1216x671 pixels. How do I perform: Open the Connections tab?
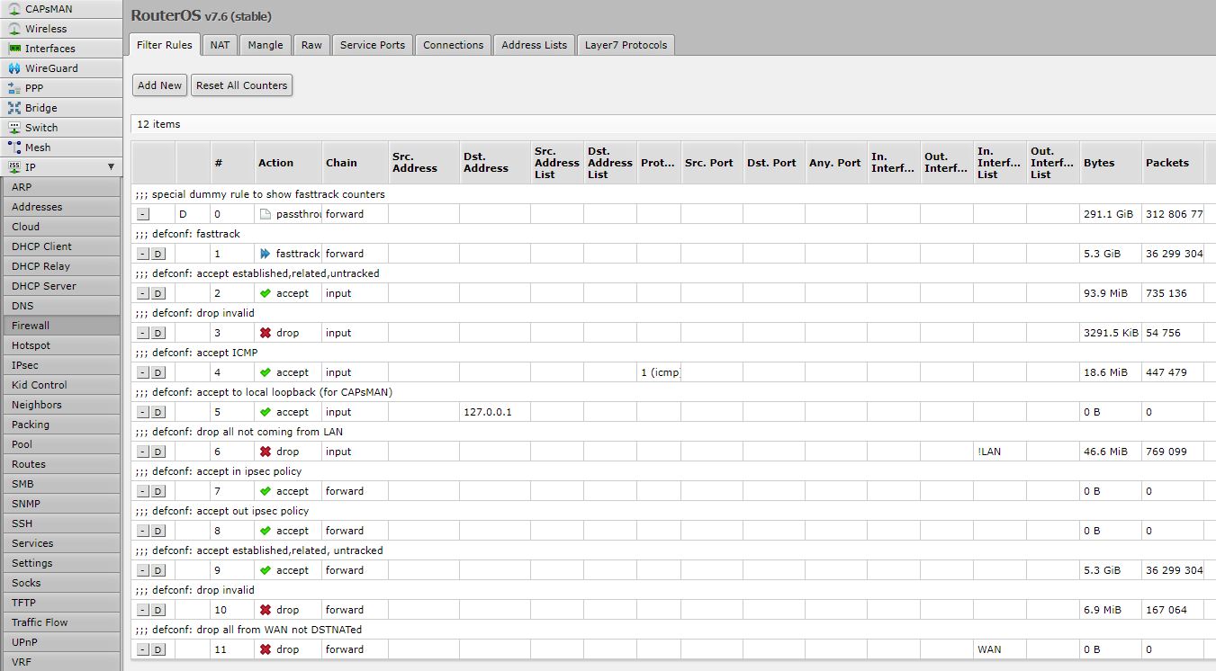pos(453,45)
